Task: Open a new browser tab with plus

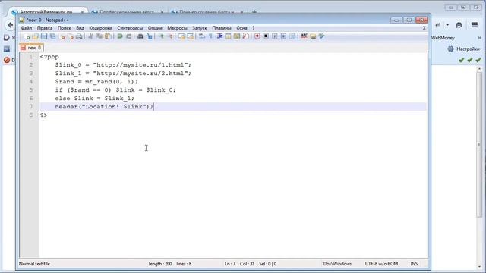Action: (254, 12)
